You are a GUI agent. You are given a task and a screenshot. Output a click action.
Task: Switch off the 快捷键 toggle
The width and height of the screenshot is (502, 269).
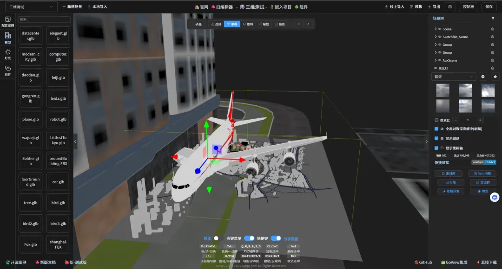tap(276, 238)
